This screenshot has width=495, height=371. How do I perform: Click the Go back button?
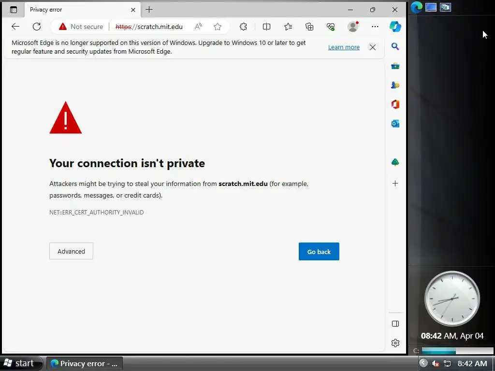point(319,251)
